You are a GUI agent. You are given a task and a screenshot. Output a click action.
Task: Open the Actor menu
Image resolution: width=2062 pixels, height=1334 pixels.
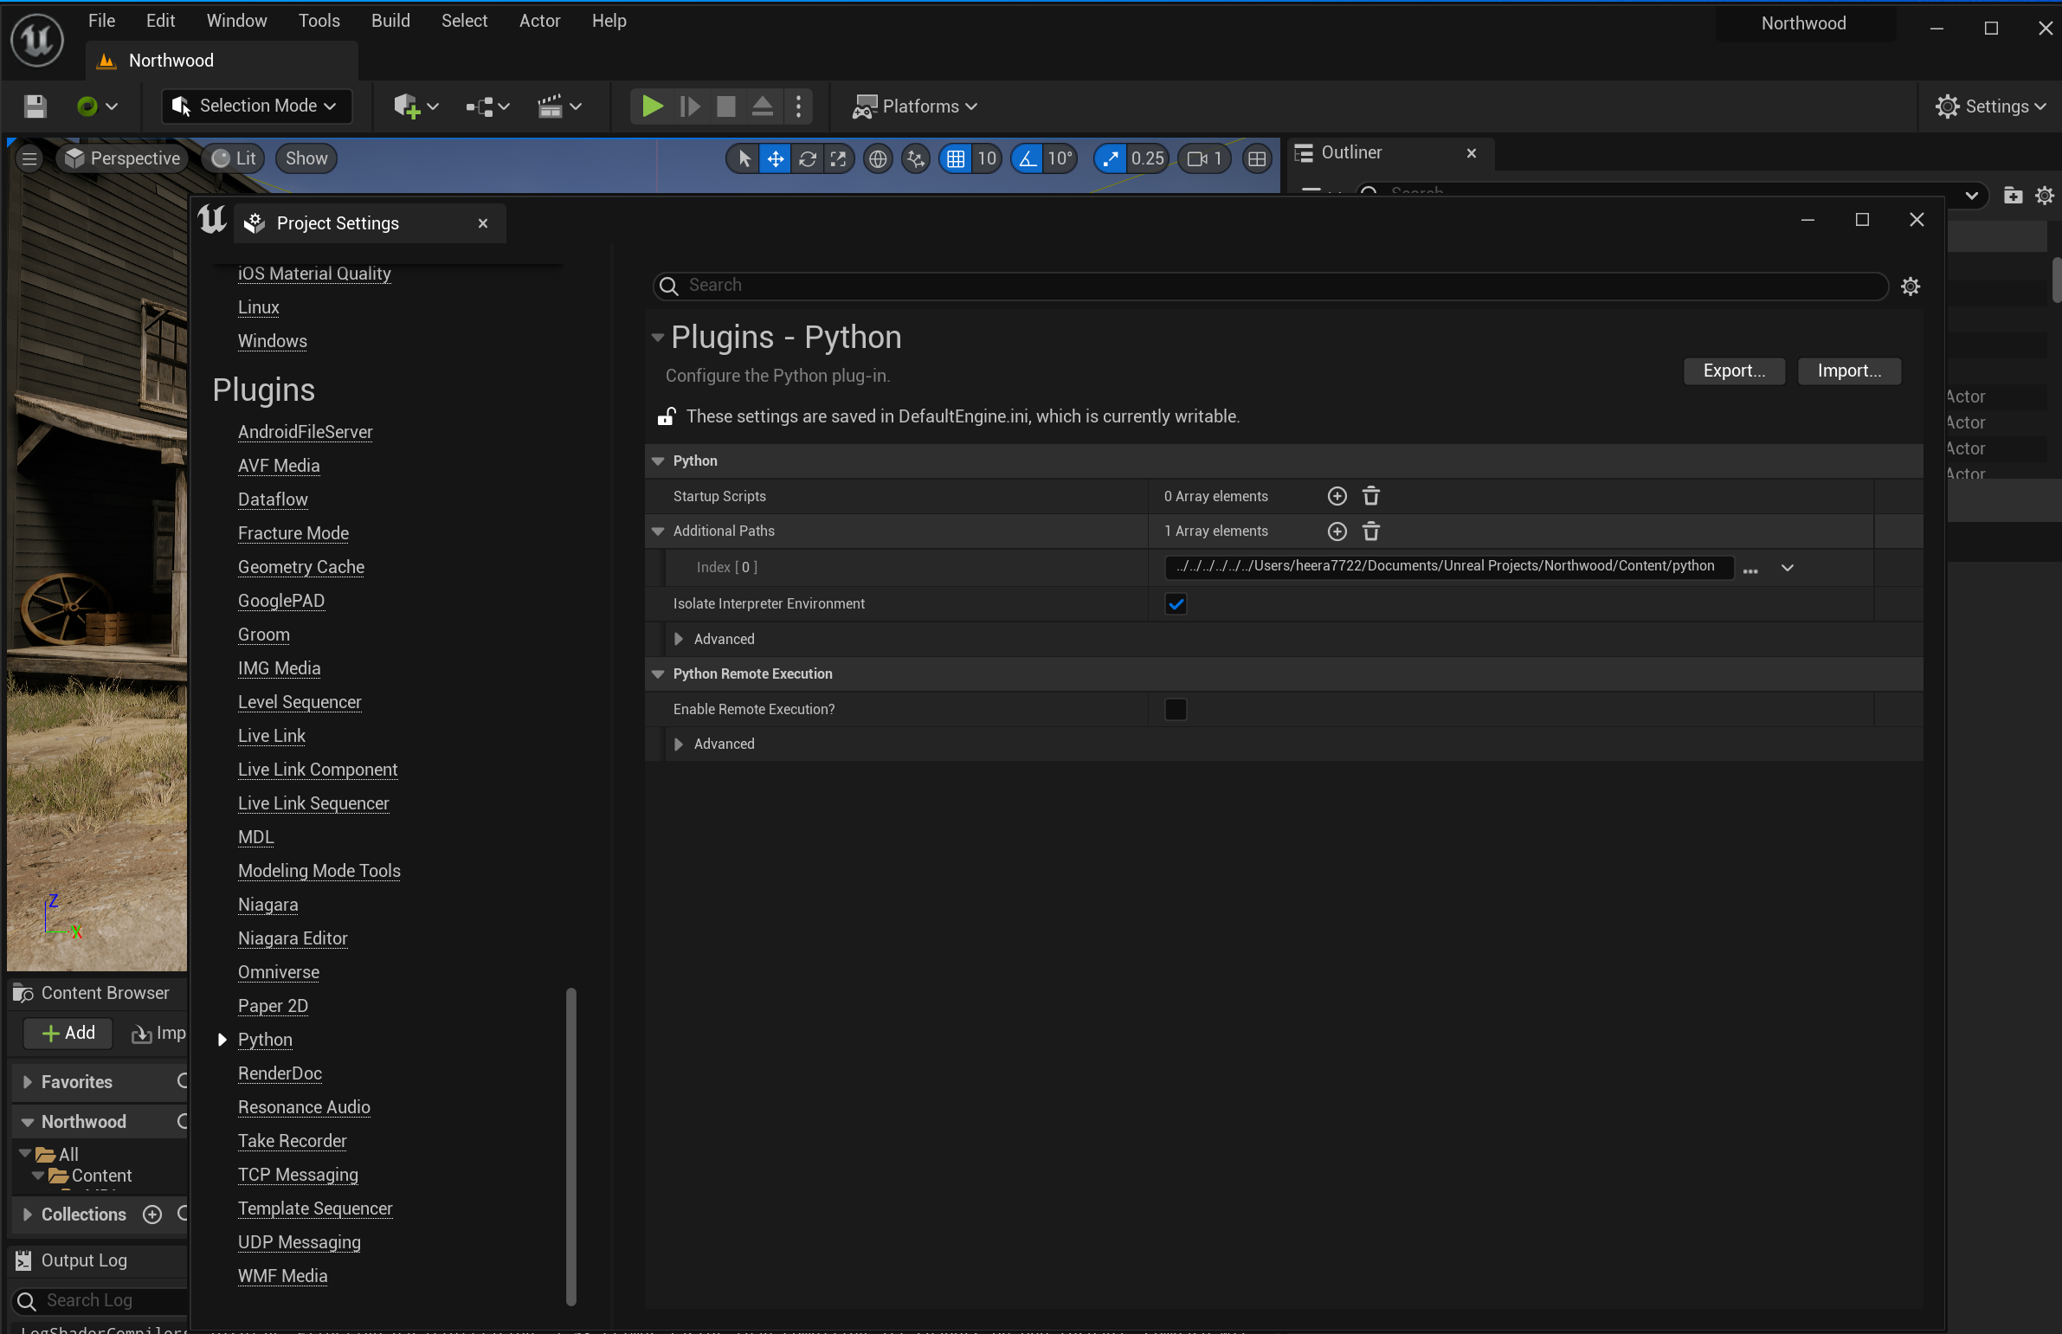pyautogui.click(x=539, y=21)
